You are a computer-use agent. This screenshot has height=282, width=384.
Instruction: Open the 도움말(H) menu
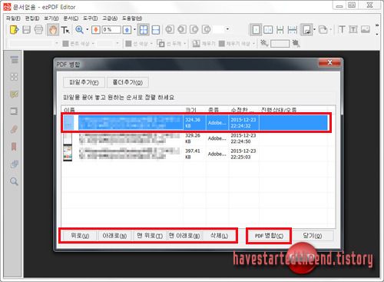(x=132, y=18)
